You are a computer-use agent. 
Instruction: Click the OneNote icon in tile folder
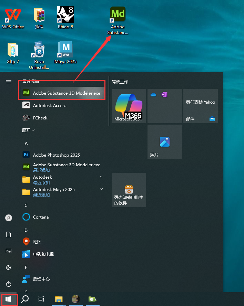pyautogui.click(x=164, y=95)
